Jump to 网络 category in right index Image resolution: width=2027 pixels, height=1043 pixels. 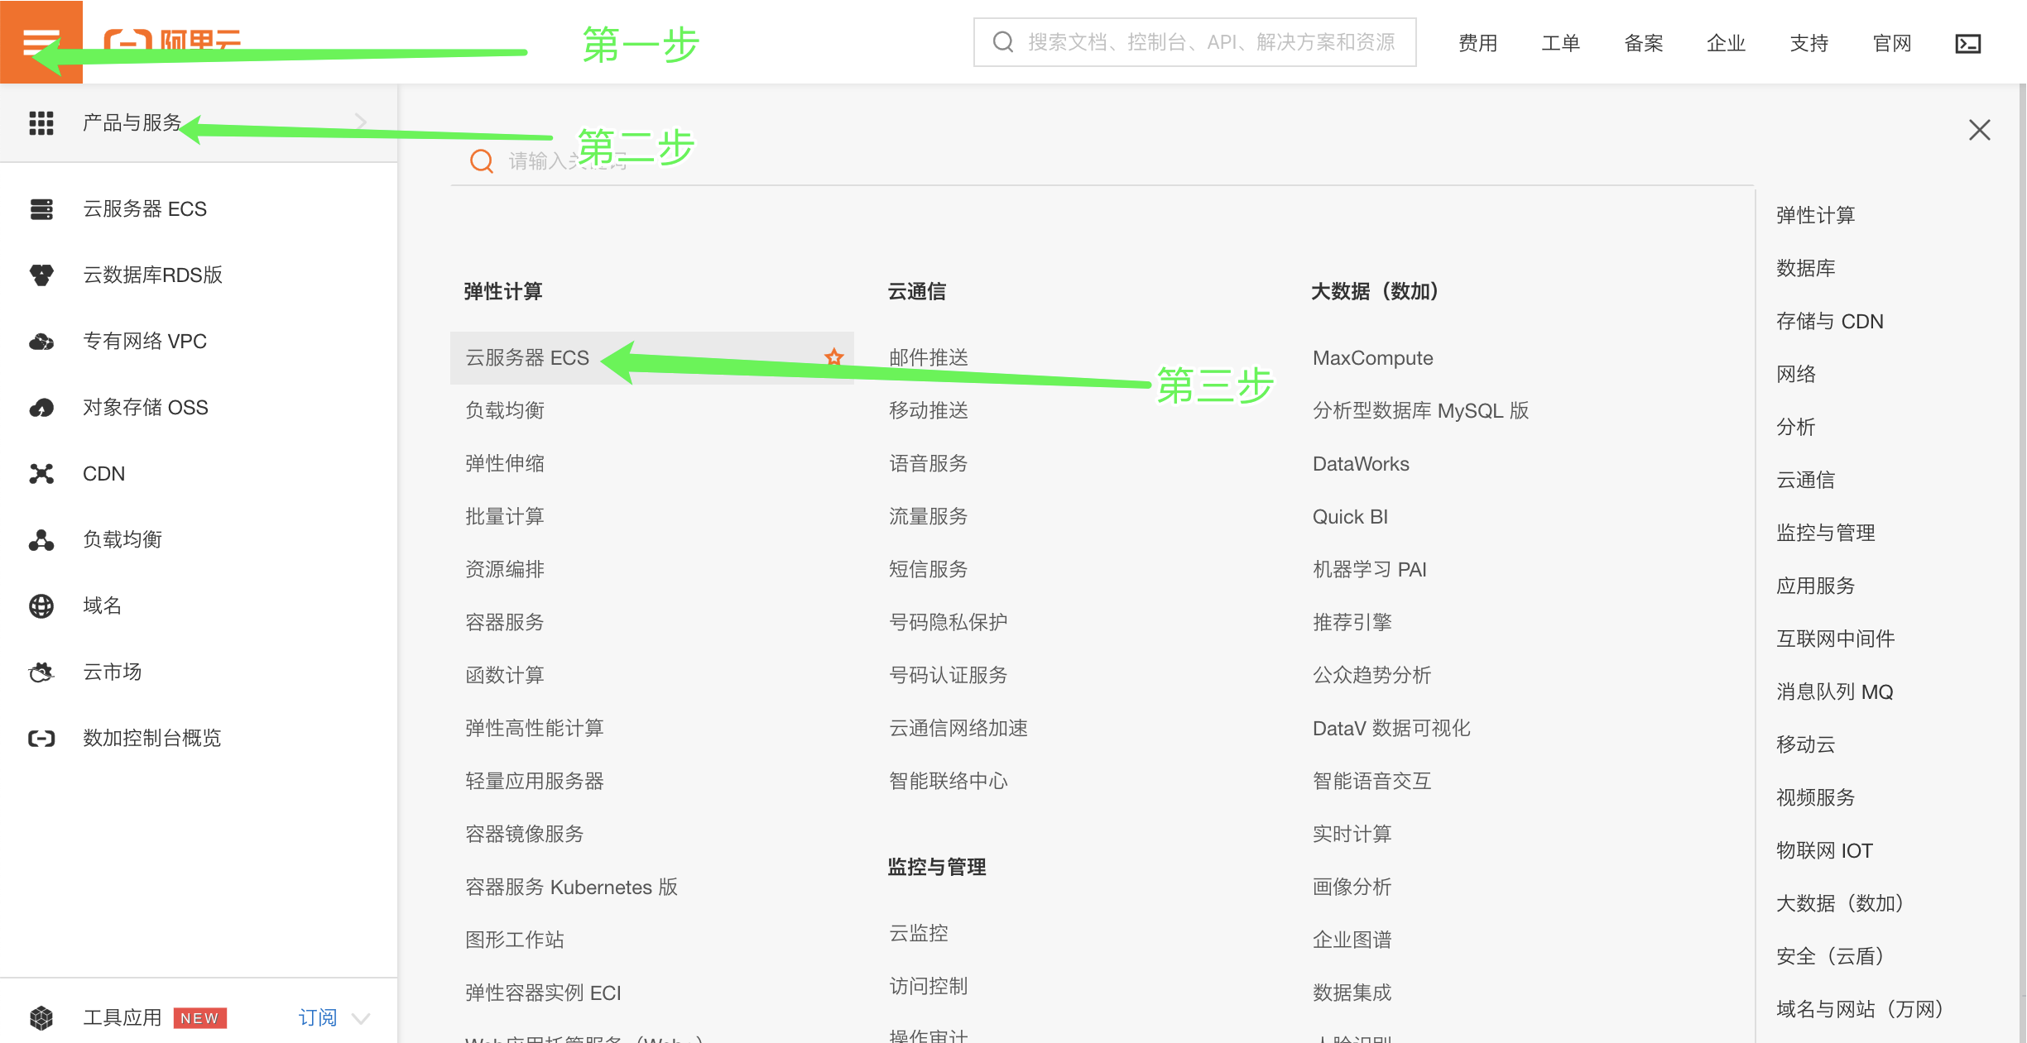click(x=1795, y=375)
